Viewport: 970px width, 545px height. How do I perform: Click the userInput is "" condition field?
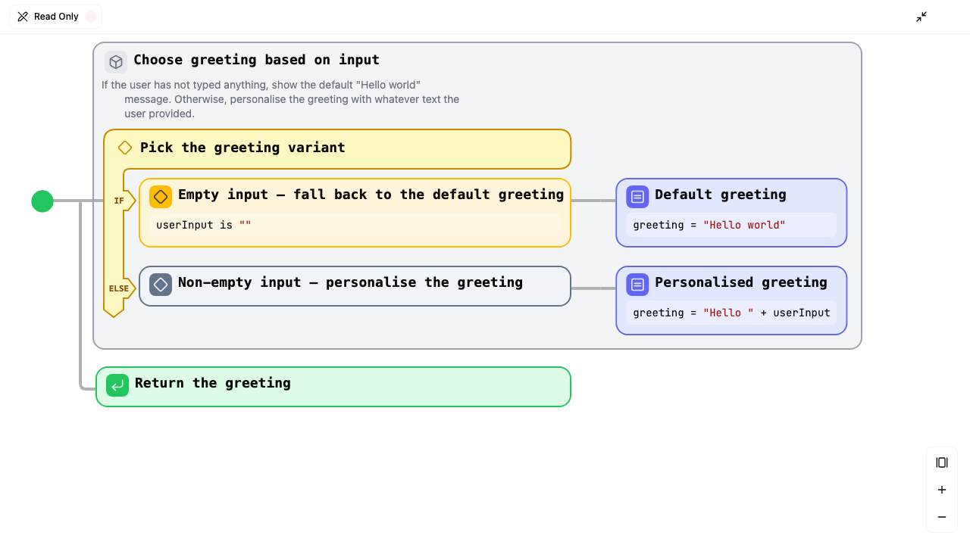[x=355, y=225]
